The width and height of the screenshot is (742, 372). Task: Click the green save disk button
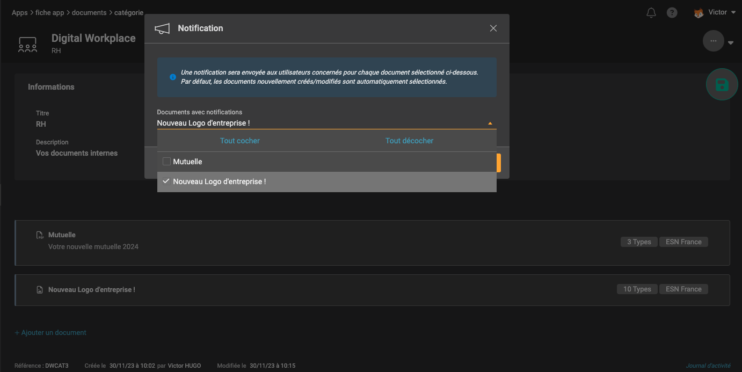(722, 84)
